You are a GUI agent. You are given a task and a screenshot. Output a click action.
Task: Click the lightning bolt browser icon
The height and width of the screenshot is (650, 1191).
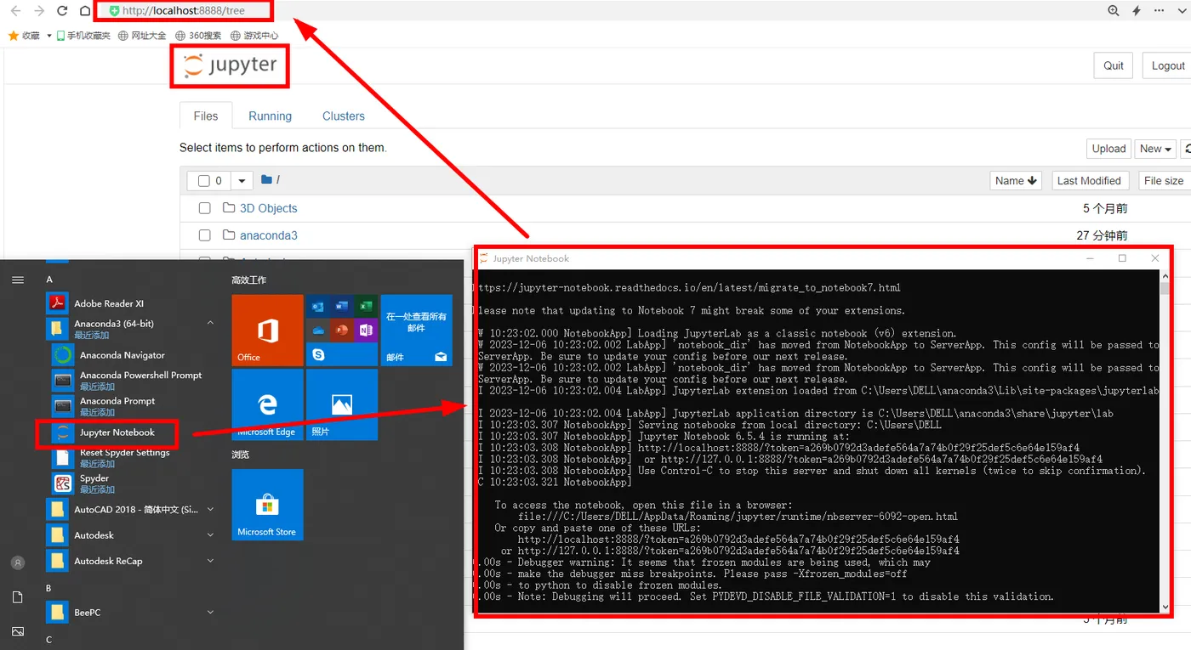[1137, 11]
